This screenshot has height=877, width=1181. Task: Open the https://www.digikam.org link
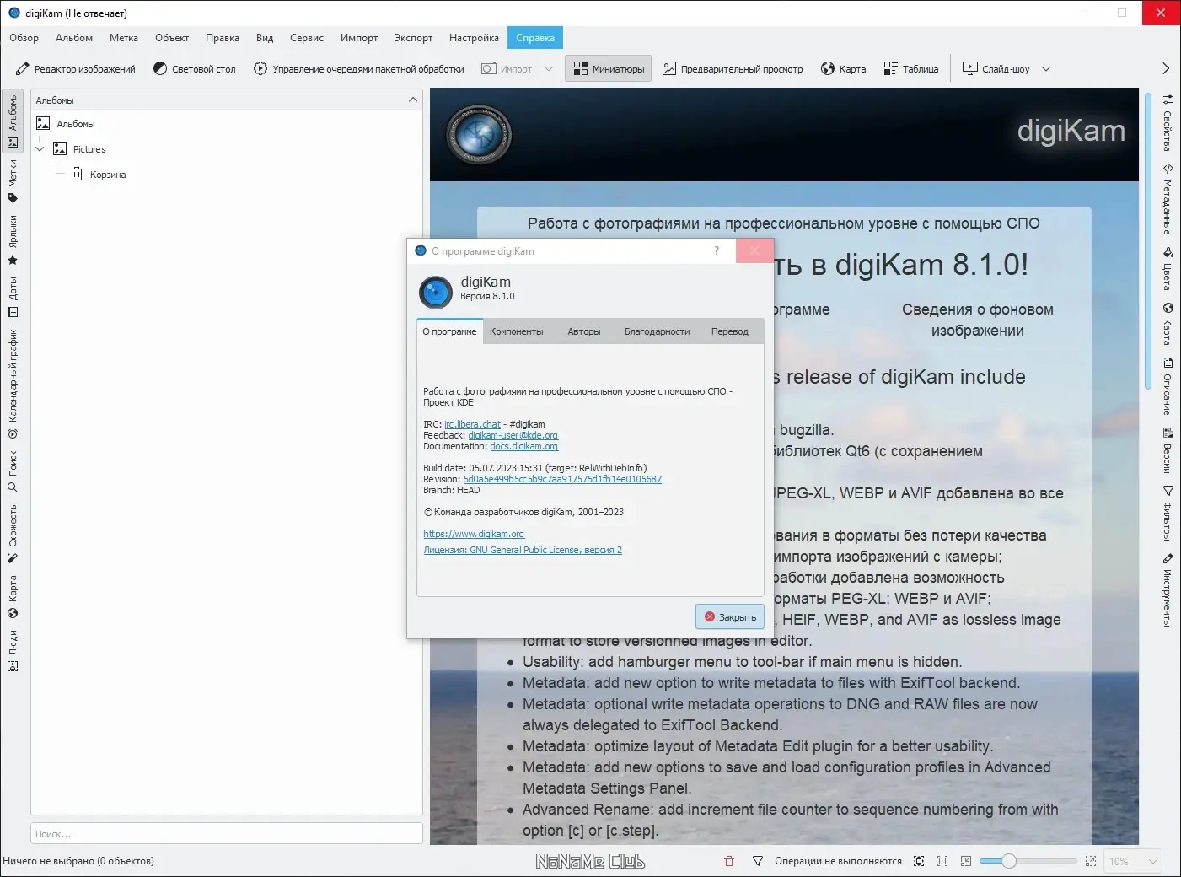[x=474, y=534]
